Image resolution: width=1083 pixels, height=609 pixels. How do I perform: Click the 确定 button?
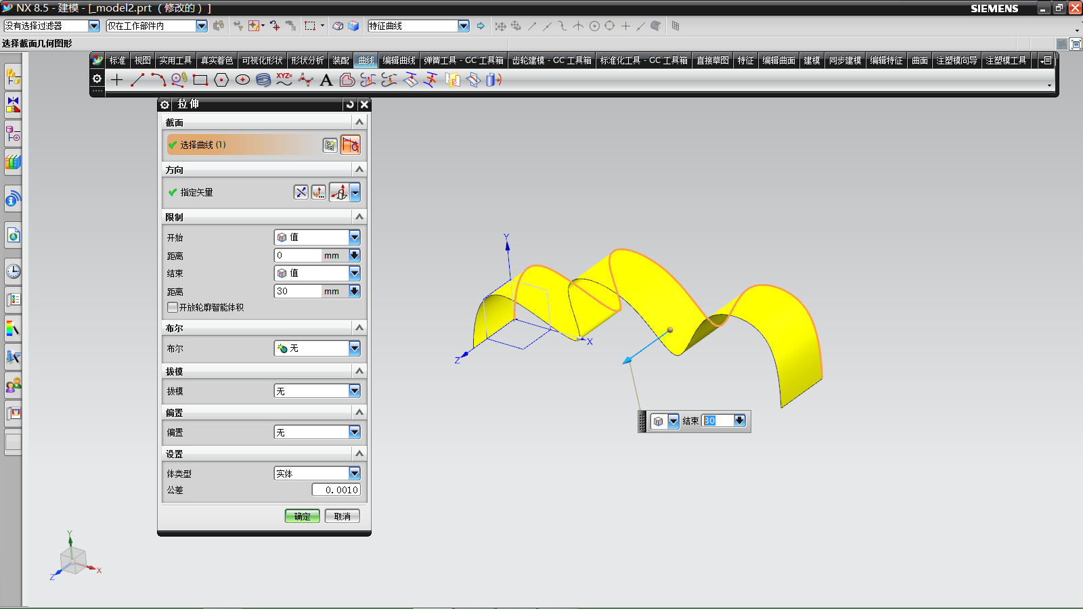click(302, 516)
